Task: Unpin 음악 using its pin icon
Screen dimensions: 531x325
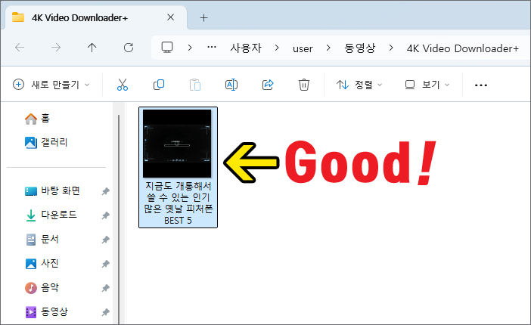Action: point(105,288)
